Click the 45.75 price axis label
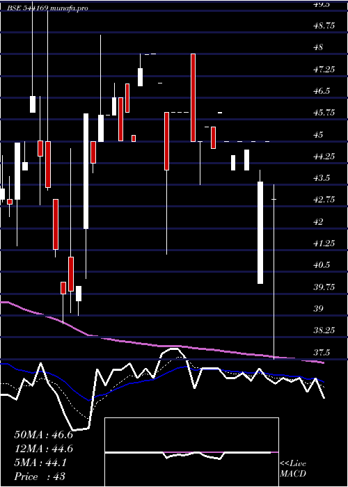This screenshot has height=487, width=348. click(324, 113)
